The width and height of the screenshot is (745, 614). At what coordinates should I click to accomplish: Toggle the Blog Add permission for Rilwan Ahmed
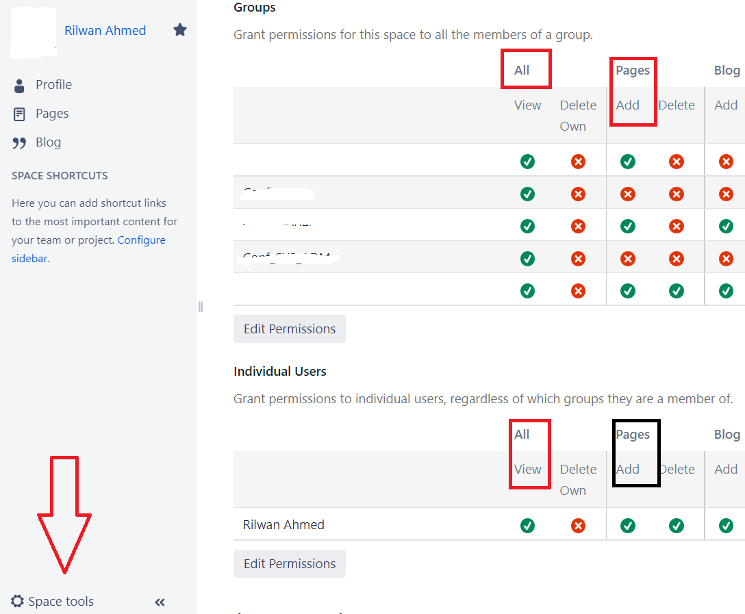tap(726, 526)
